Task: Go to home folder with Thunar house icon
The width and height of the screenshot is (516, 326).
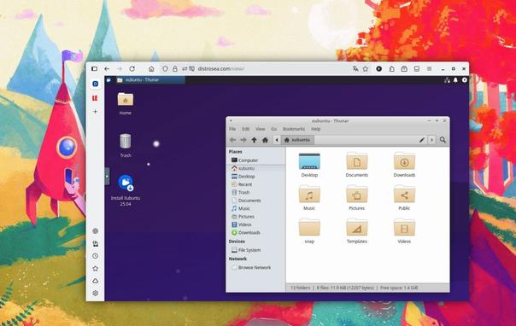Action: 265,140
